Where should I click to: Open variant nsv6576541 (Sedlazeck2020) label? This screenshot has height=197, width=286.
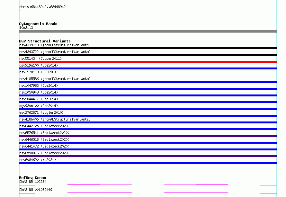(x=44, y=133)
